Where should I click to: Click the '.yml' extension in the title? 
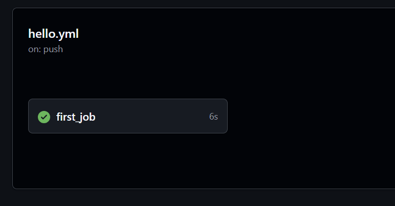pyautogui.click(x=67, y=34)
